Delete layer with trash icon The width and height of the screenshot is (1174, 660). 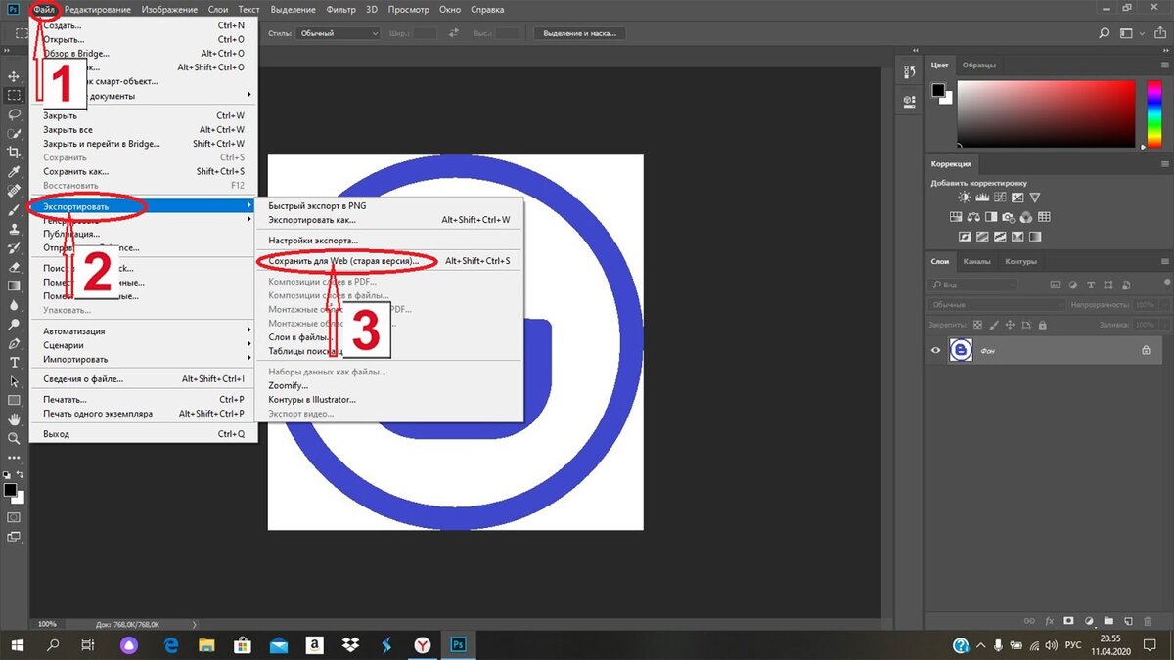(x=1146, y=621)
